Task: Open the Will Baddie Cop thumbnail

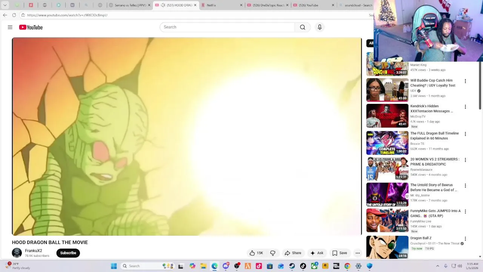Action: coord(387,90)
